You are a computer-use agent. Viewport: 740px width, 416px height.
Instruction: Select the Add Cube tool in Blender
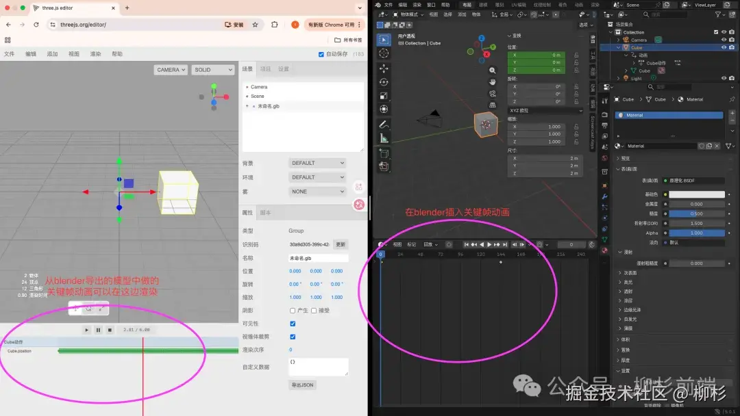(x=384, y=153)
